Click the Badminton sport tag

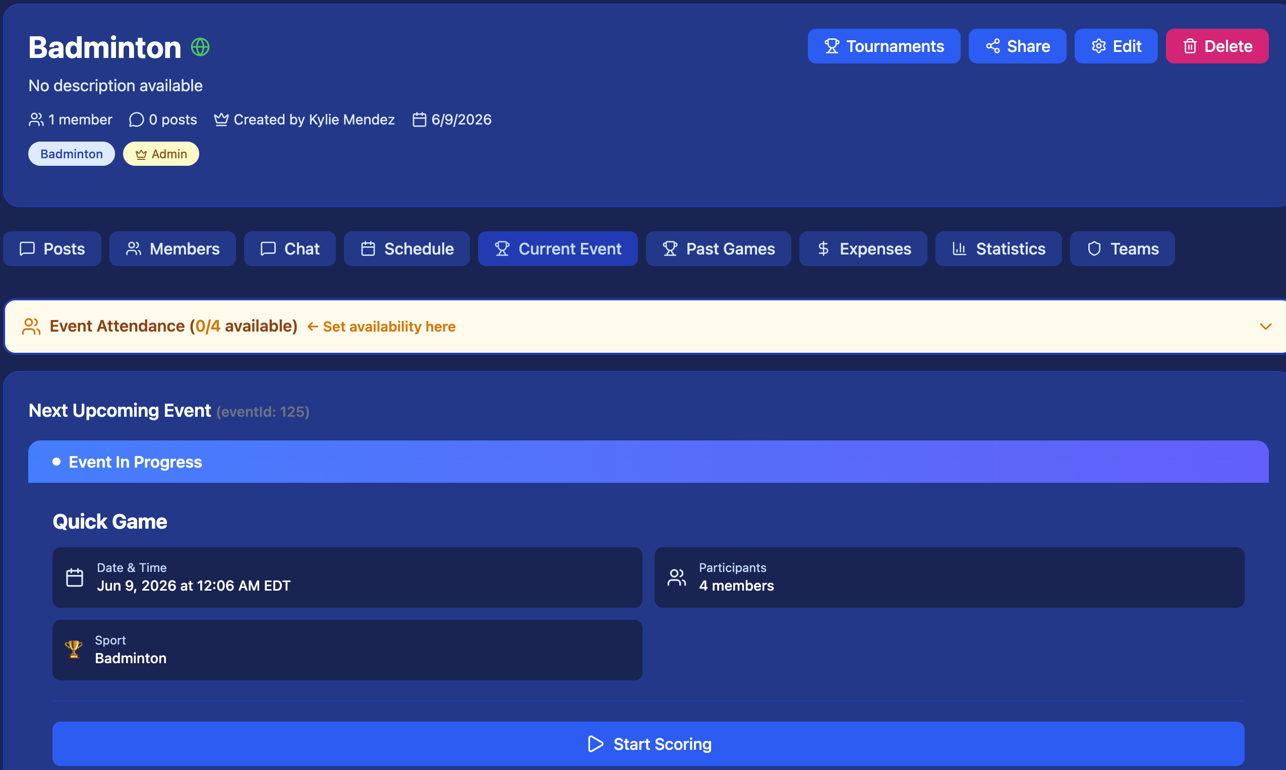(71, 154)
